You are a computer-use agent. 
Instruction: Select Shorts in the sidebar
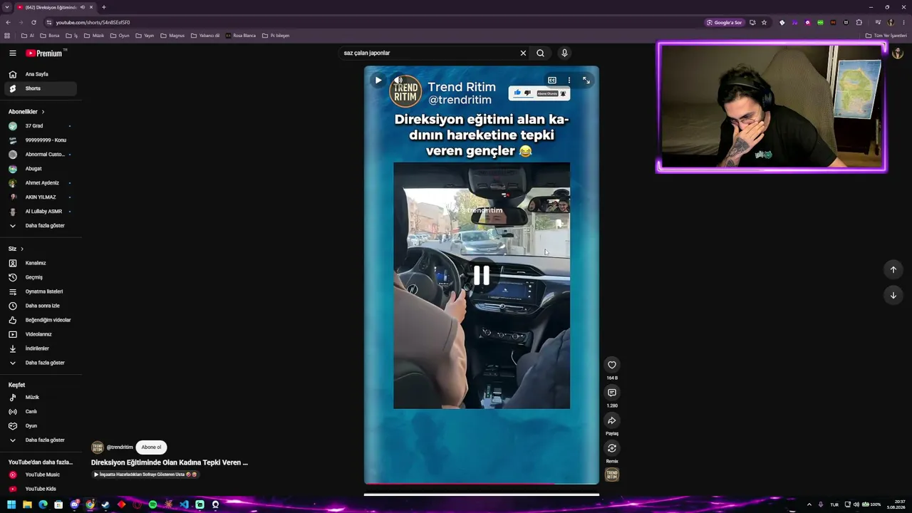click(41, 88)
